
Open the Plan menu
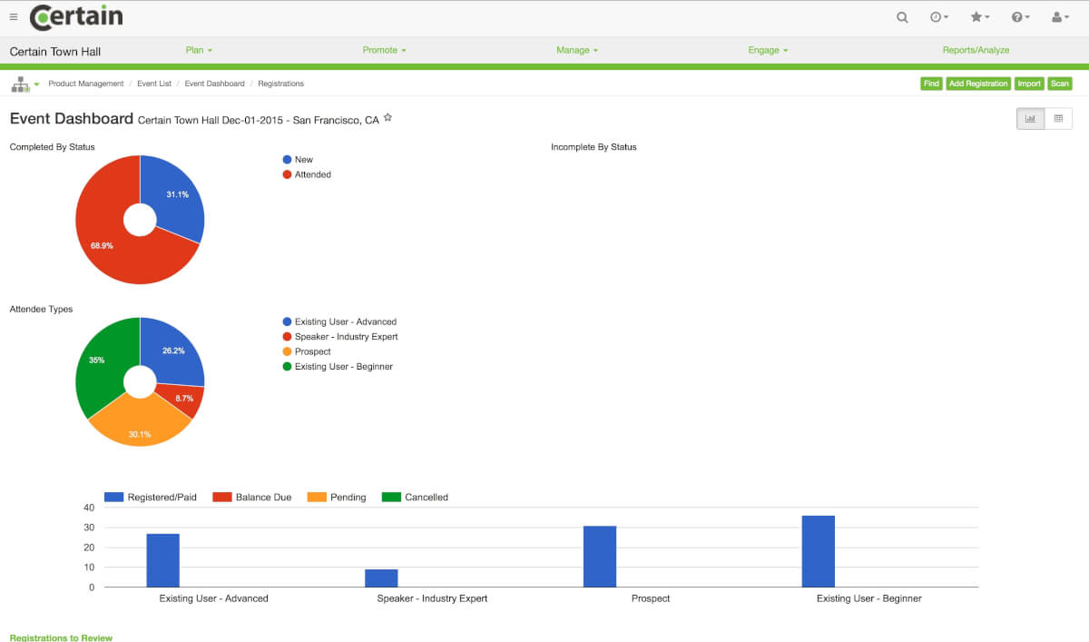(x=199, y=50)
